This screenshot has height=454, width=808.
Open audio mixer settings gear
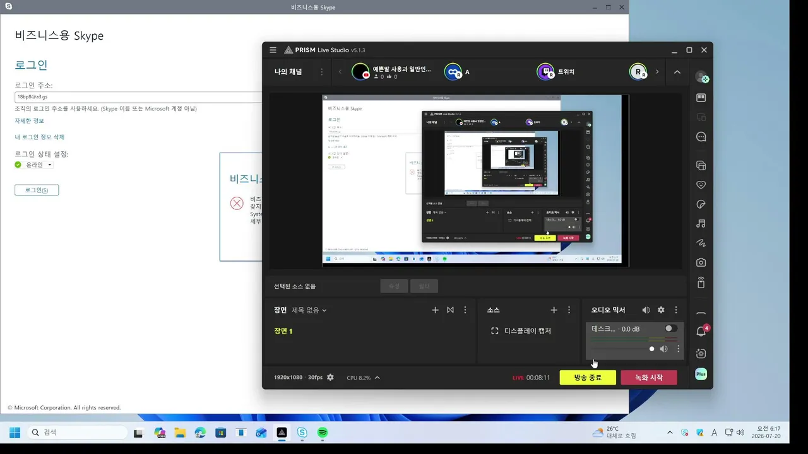[x=661, y=310]
